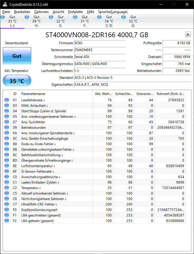Screen dimensions: 194x254
Task: Click status icon for Anz. Suchfehler row
Action: pyautogui.click(x=7, y=122)
